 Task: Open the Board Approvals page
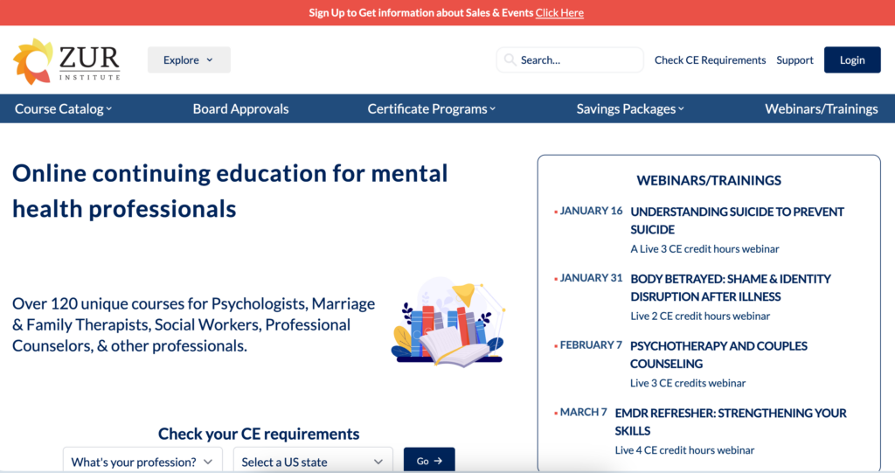tap(240, 109)
